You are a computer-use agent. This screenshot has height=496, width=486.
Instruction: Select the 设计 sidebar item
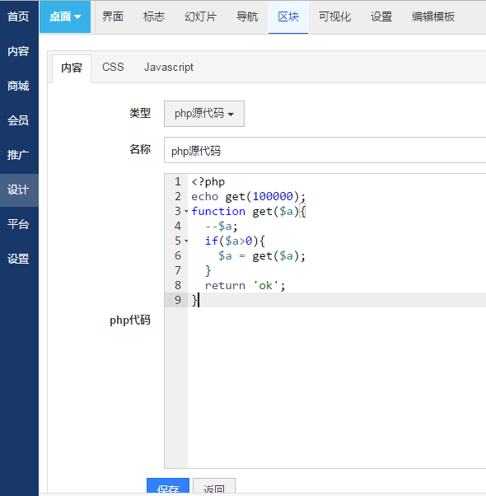point(19,190)
